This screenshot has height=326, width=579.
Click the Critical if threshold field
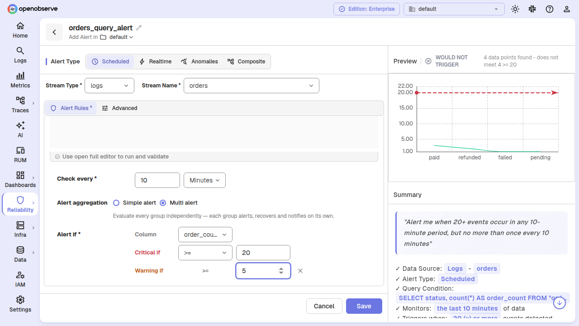click(263, 253)
